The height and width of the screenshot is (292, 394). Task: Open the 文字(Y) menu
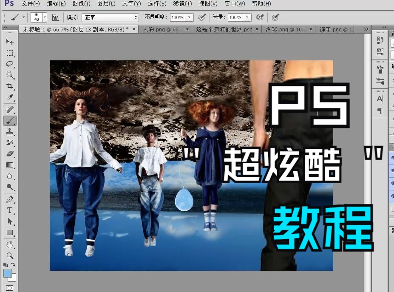pos(131,4)
